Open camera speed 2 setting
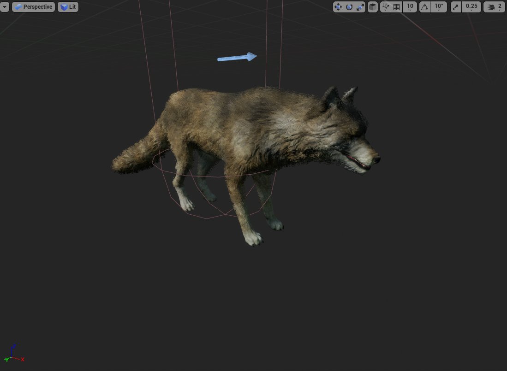The image size is (507, 371). click(495, 7)
